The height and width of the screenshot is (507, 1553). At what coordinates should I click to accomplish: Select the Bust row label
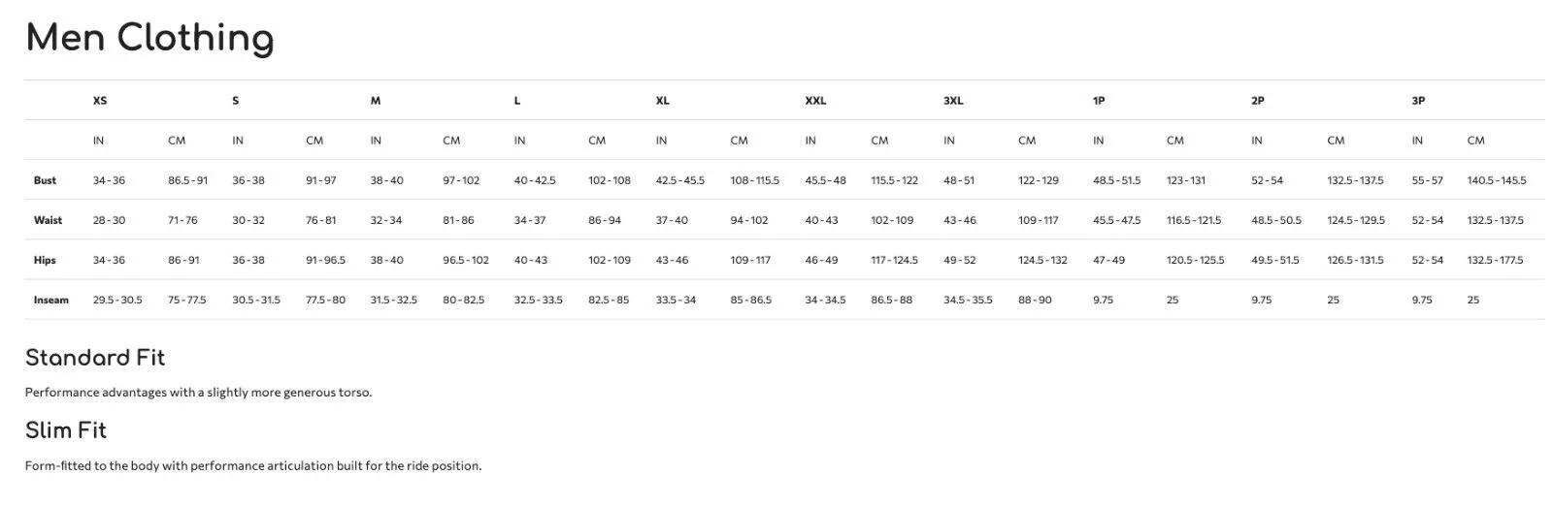[45, 180]
